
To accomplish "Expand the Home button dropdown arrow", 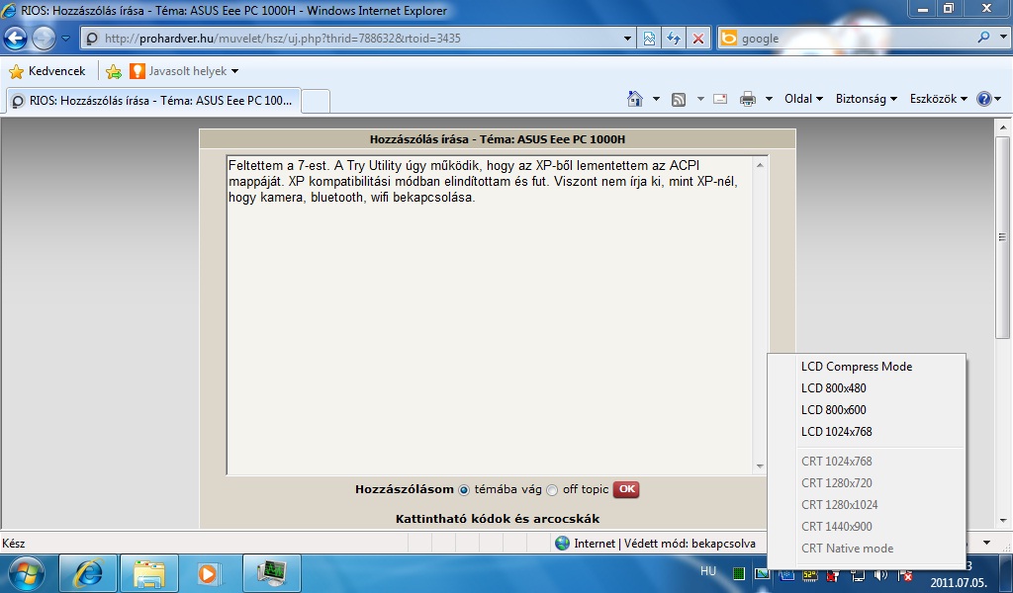I will (656, 99).
